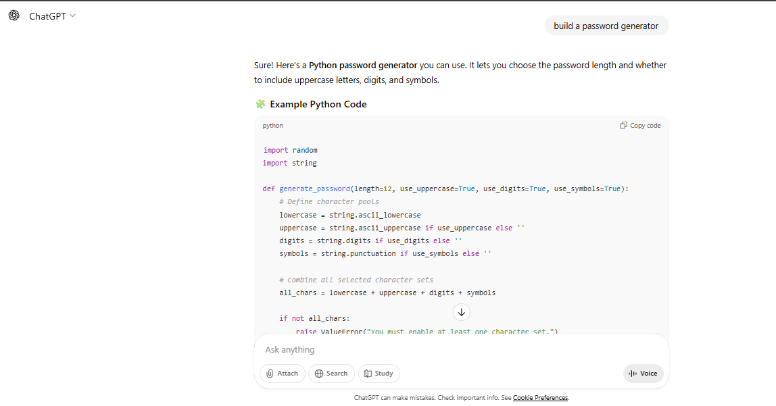776x406 pixels.
Task: Click the 'uppercase = string.ascii_uppercase' line
Action: (x=402, y=228)
